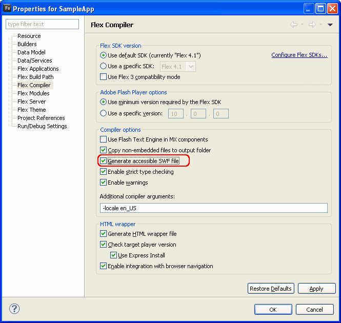The width and height of the screenshot is (341, 323).
Task: Toggle Generate accessible SWF file checkbox
Action: click(x=103, y=161)
